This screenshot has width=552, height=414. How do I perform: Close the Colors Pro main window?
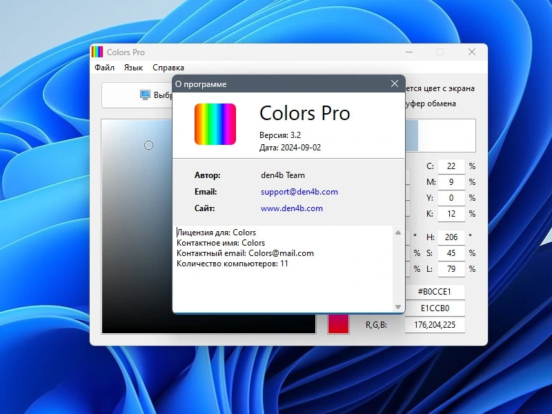pyautogui.click(x=472, y=52)
